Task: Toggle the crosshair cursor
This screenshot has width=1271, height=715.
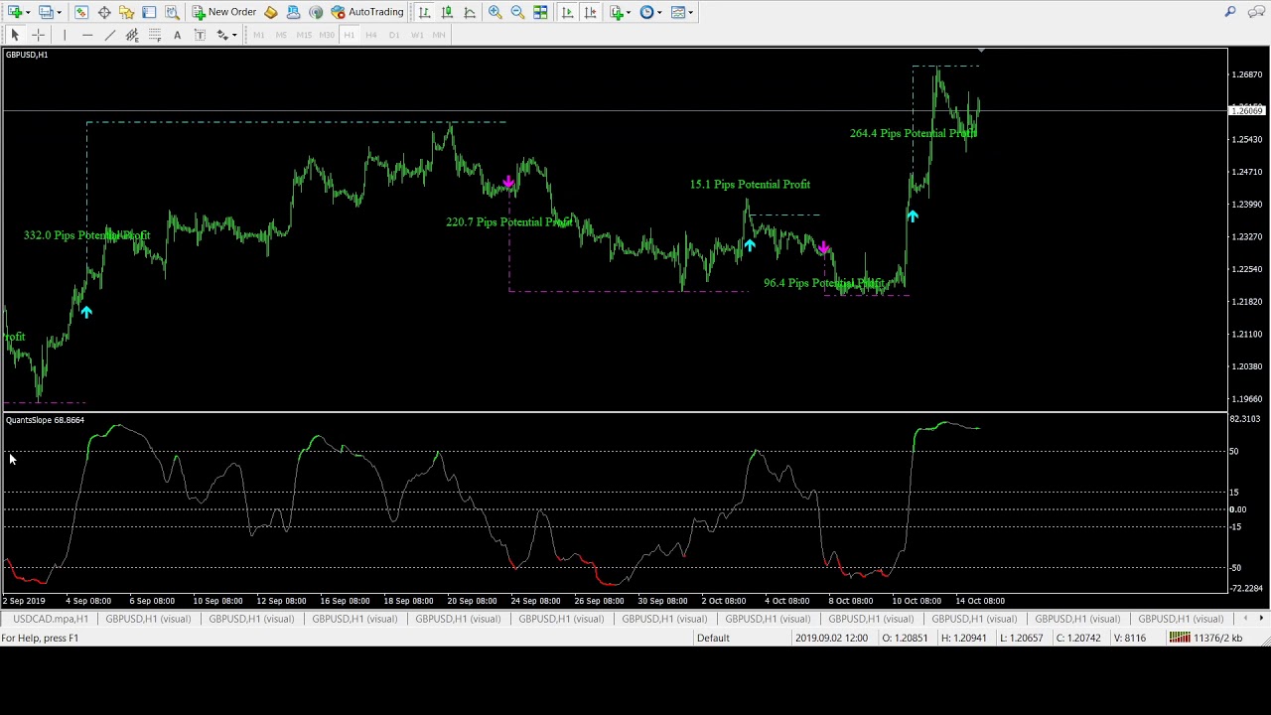Action: tap(38, 35)
